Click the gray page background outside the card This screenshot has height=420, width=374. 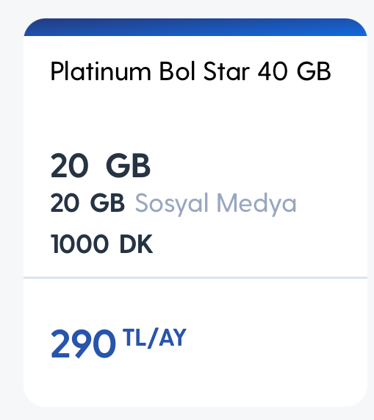tap(187, 9)
